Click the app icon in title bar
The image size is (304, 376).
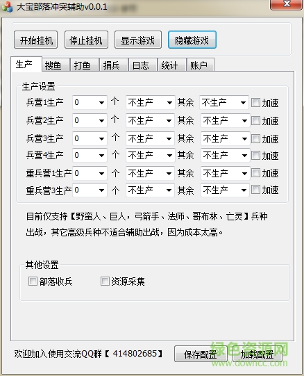coord(6,7)
